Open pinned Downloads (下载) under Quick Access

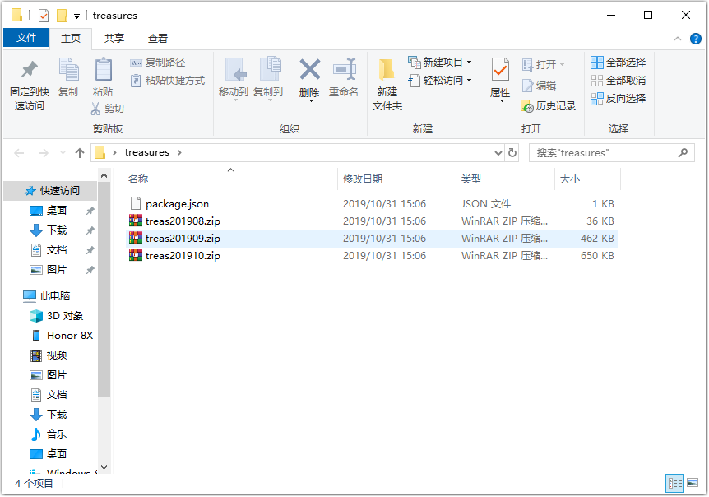coord(49,230)
